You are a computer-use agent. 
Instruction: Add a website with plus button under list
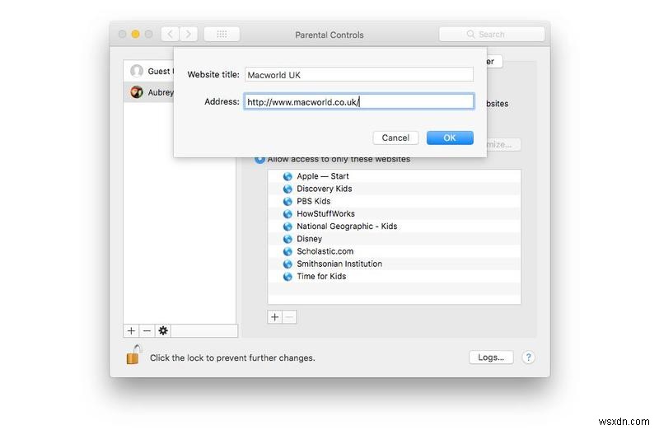[x=275, y=317]
